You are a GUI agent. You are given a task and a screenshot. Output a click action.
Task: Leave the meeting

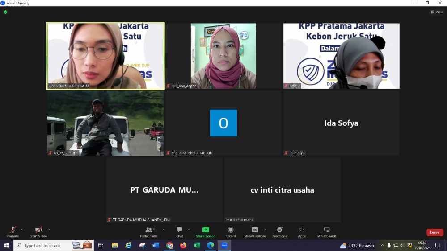click(434, 232)
